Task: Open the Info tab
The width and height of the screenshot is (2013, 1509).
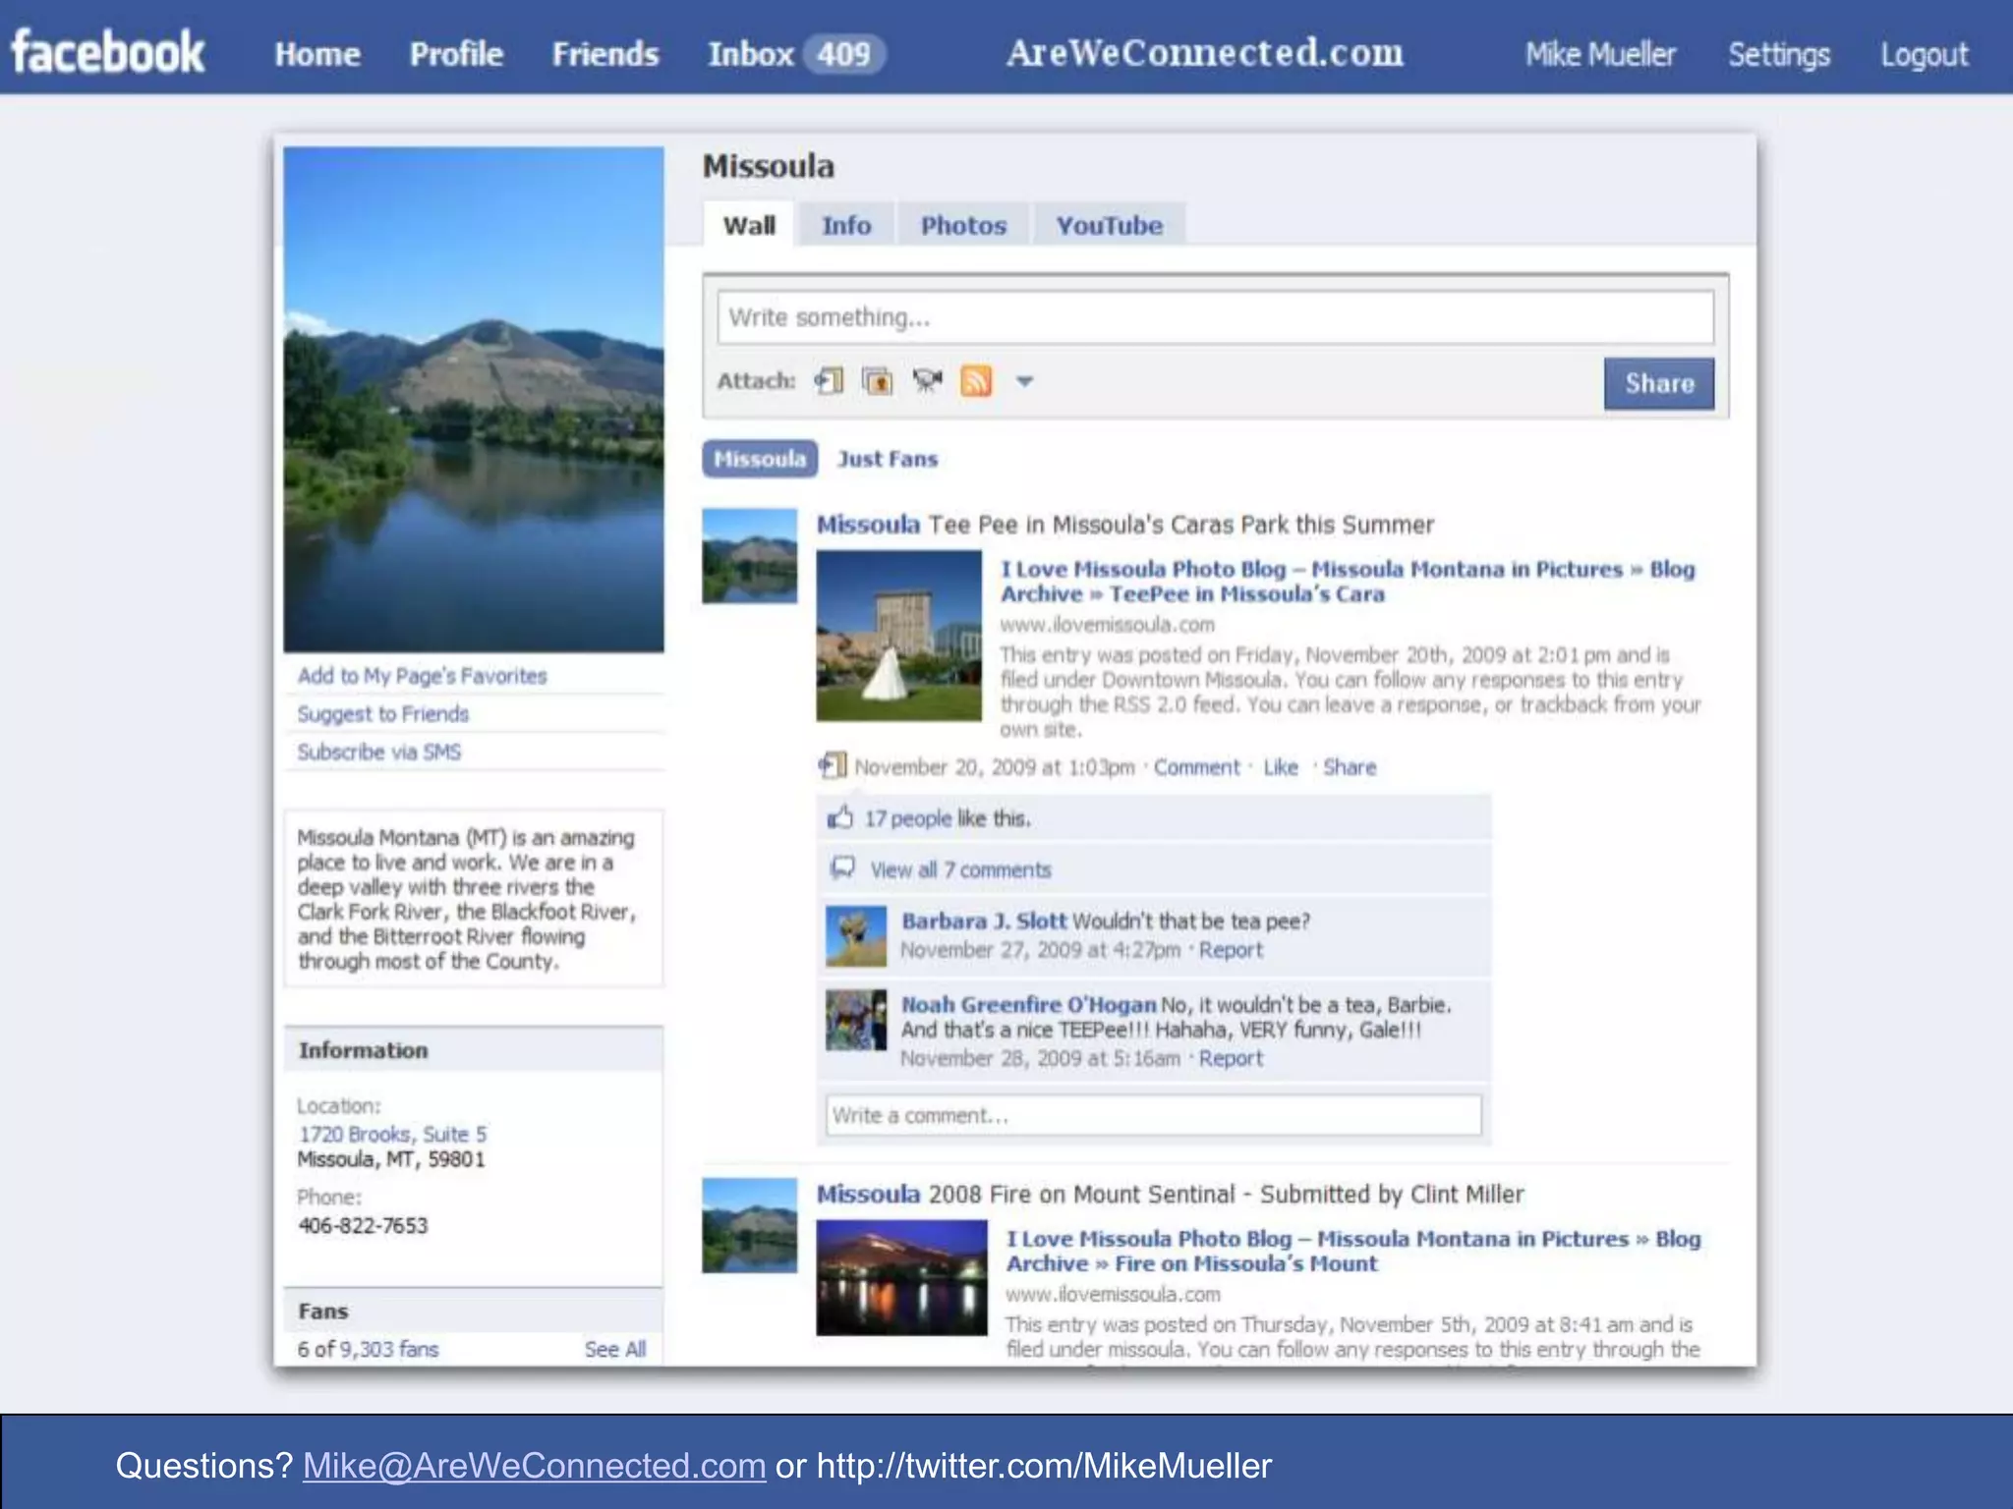Action: click(x=845, y=226)
